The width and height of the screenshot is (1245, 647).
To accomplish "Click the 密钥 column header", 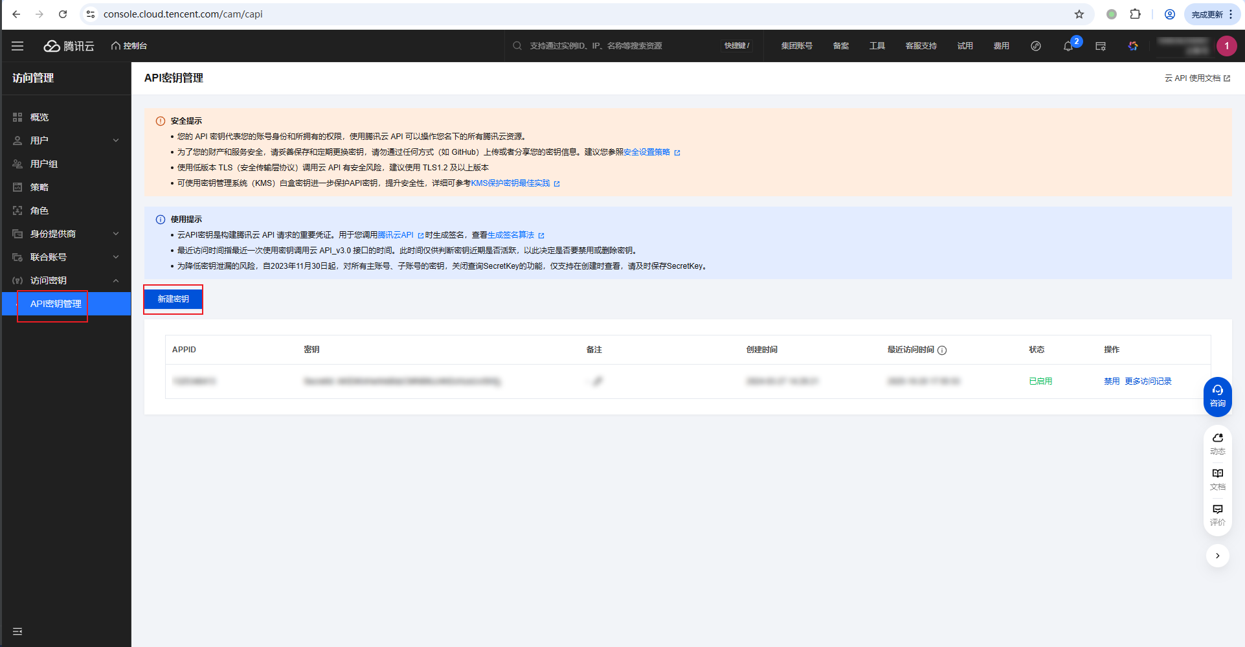I will tap(311, 350).
